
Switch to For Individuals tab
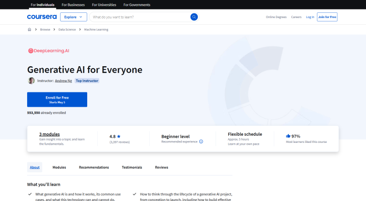(x=42, y=5)
